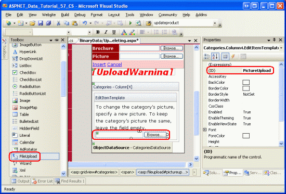
Task: Open the Website menu
Action: tap(49, 15)
